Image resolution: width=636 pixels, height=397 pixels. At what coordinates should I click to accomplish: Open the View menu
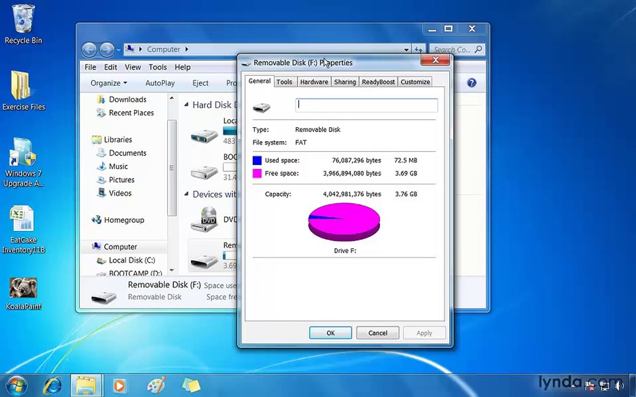[132, 67]
